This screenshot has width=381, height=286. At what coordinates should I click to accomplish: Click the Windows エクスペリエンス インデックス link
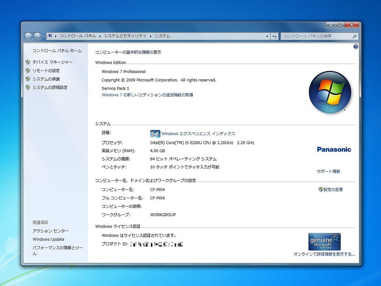(198, 134)
